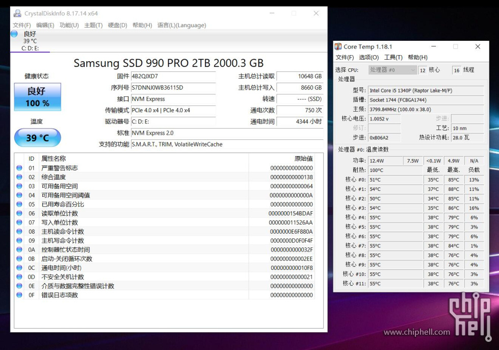
Task: Open the 工具(T) menu in Core Temp
Action: (393, 57)
